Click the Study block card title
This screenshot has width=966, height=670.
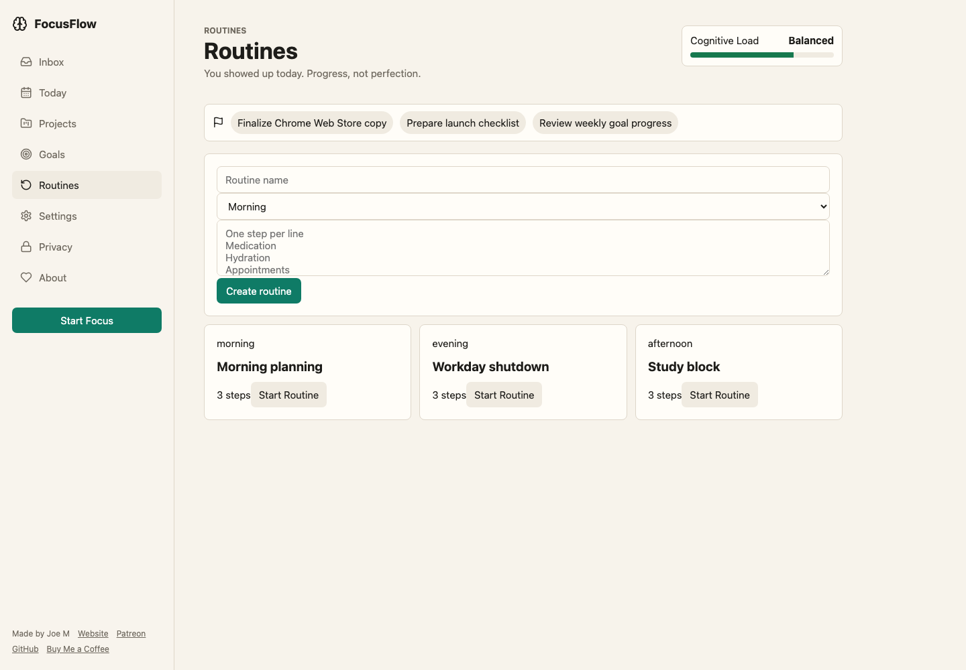tap(684, 366)
